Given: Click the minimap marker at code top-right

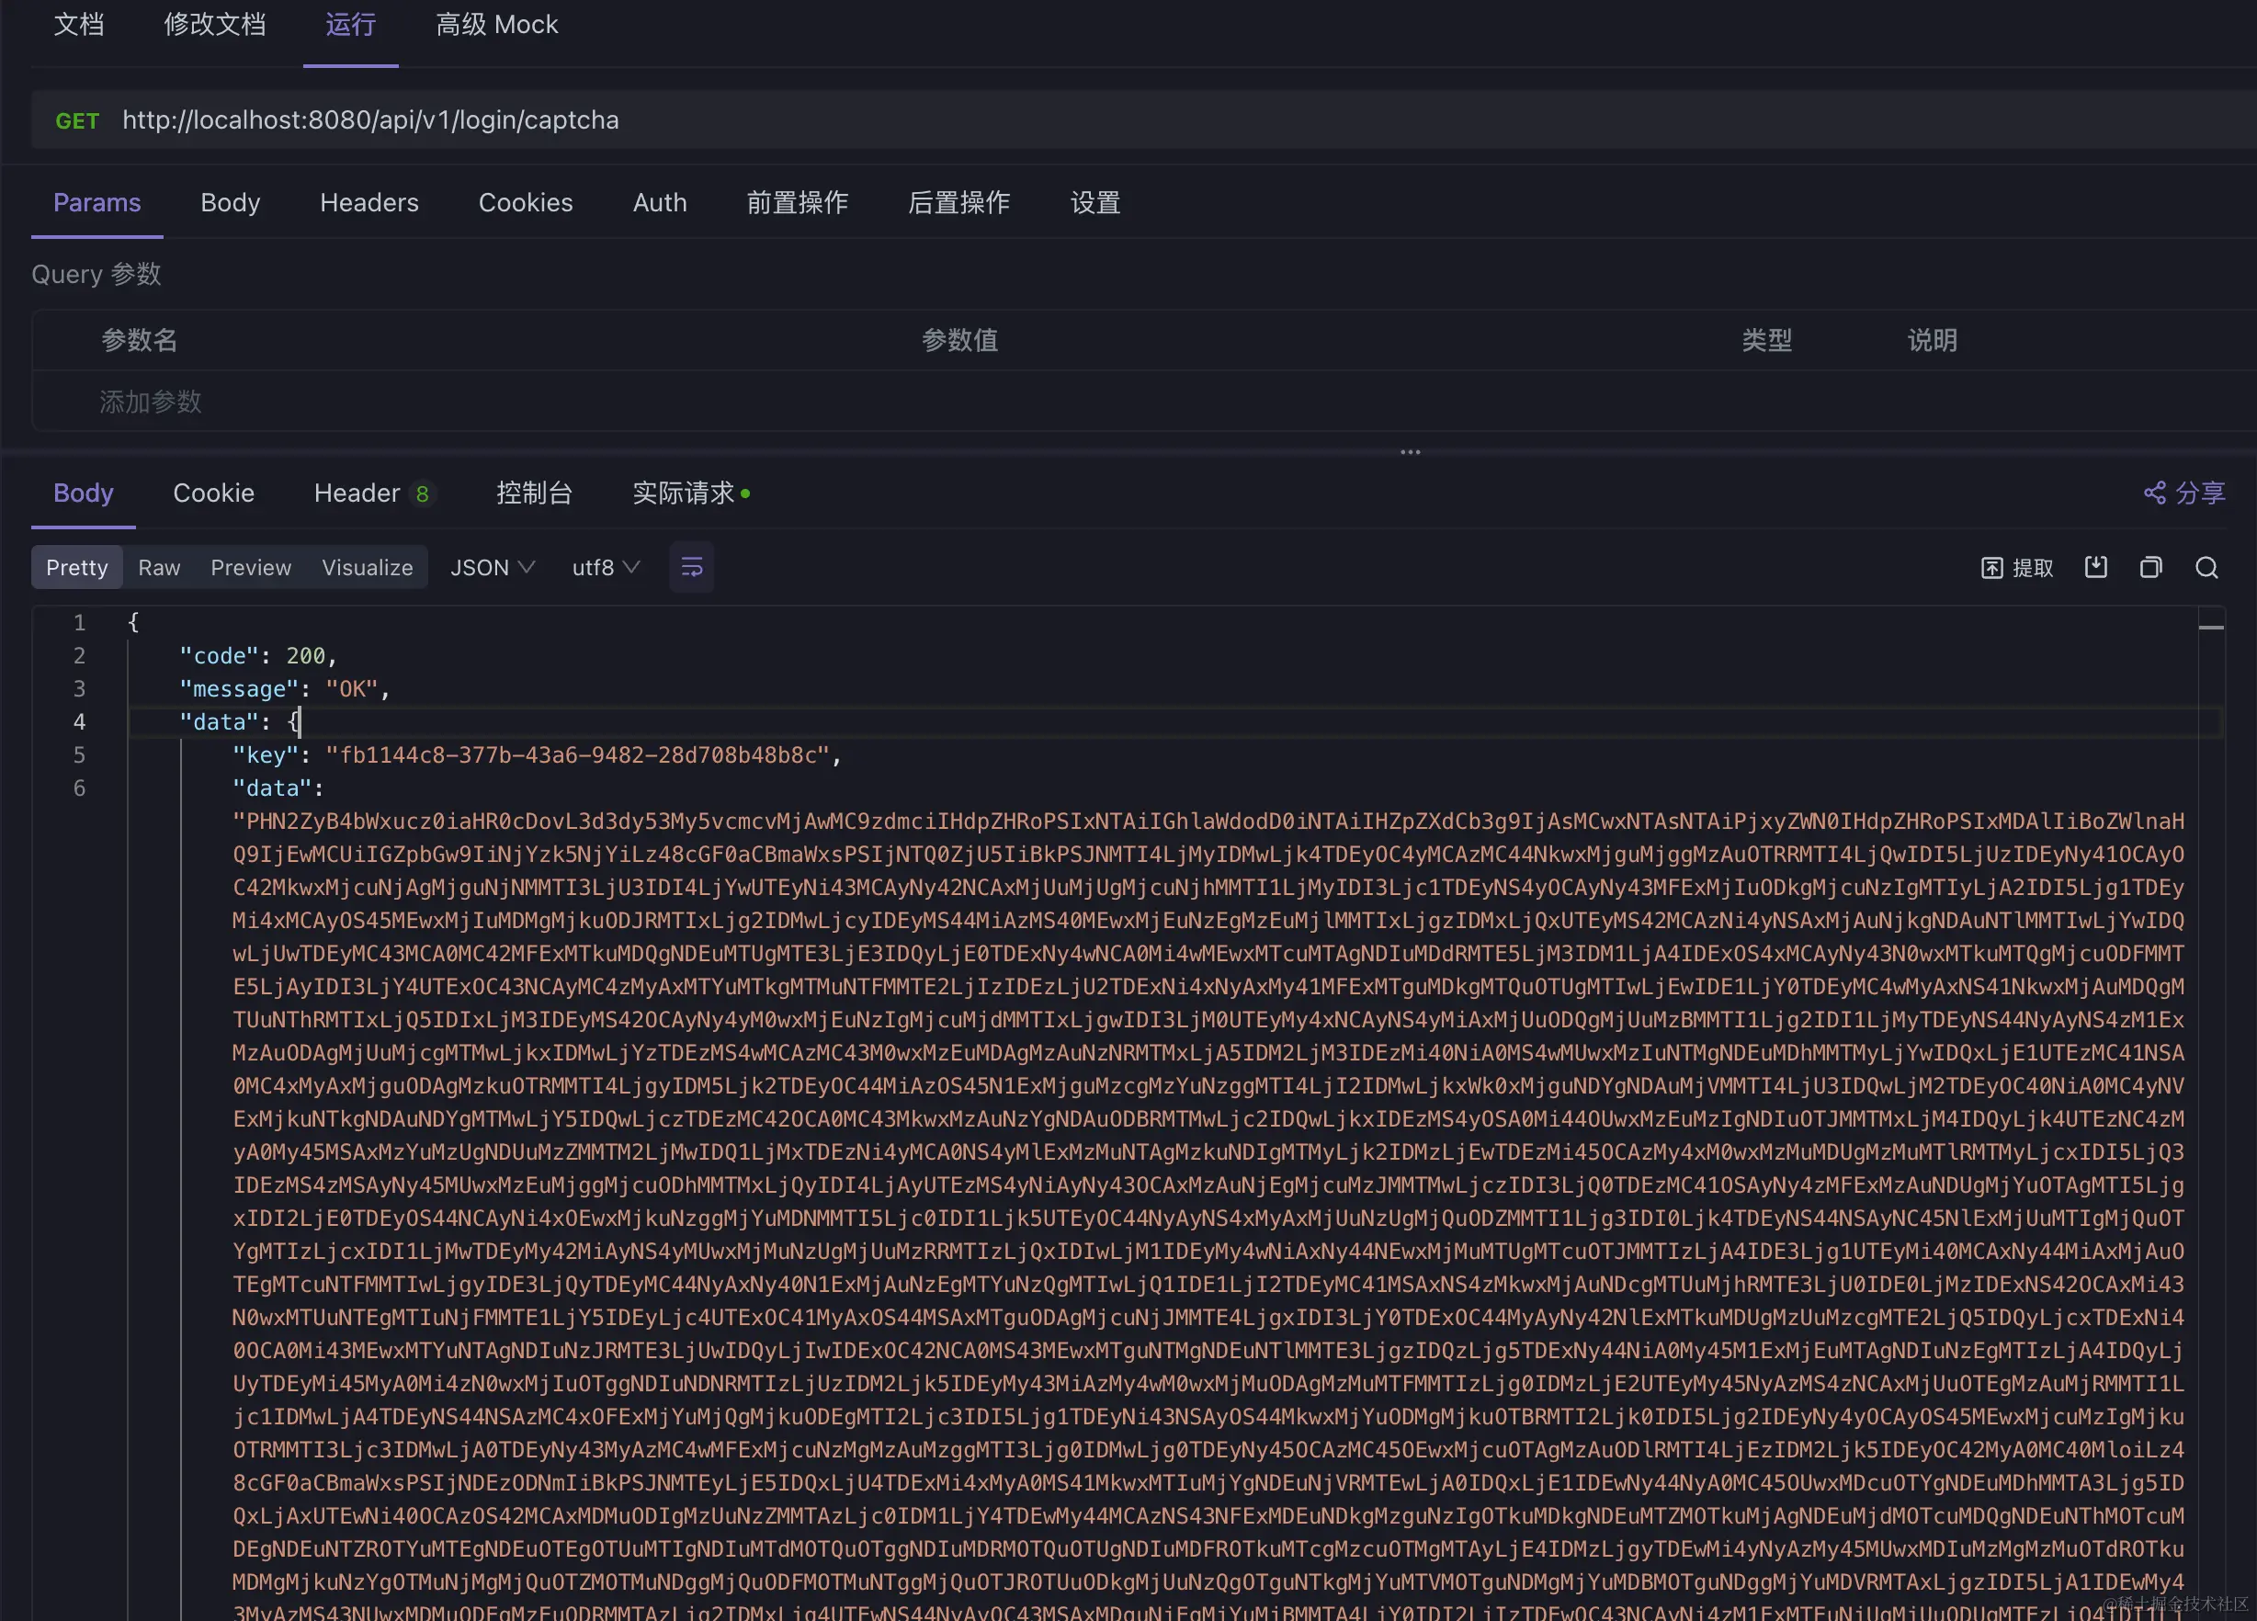Looking at the screenshot, I should [x=2211, y=627].
